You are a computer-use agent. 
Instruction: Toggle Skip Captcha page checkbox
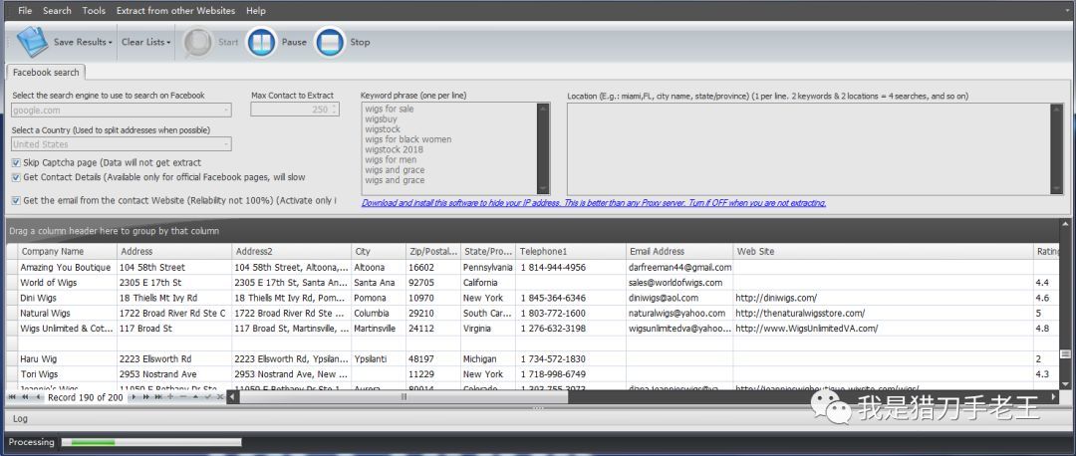point(16,162)
